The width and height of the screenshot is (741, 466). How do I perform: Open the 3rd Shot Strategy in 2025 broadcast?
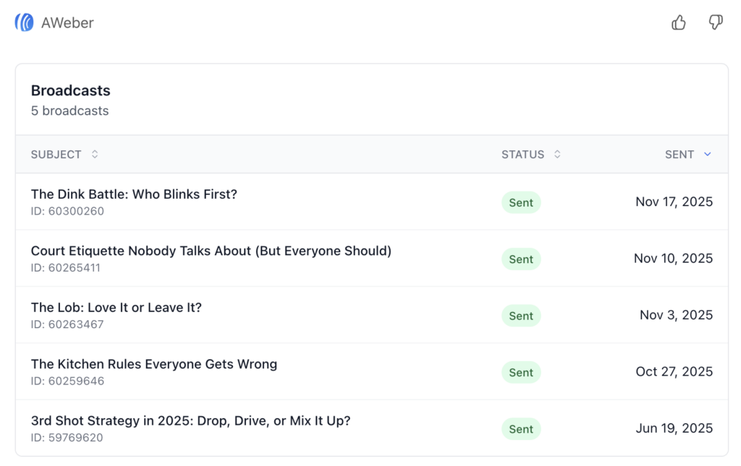coord(190,420)
